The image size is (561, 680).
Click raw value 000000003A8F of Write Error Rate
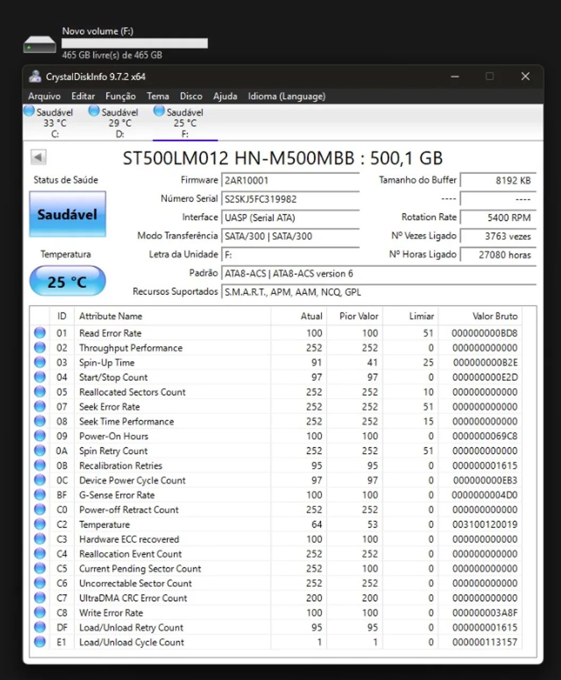coord(484,612)
